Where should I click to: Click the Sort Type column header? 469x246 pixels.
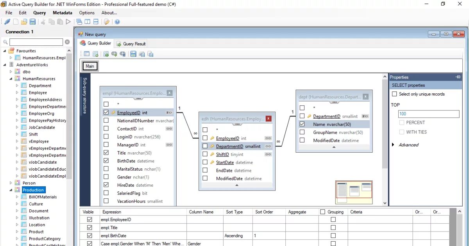coord(234,212)
